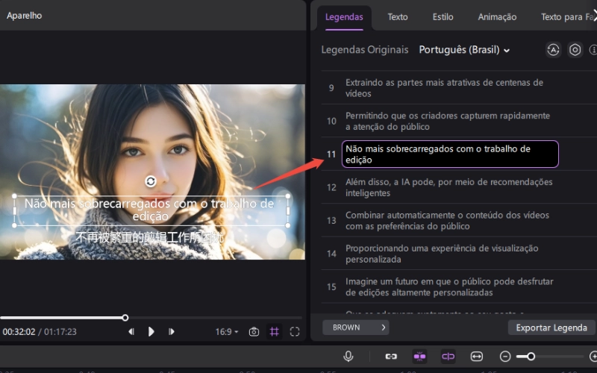Open the Estilo tab
Screen dimensions: 597x373
pos(443,16)
